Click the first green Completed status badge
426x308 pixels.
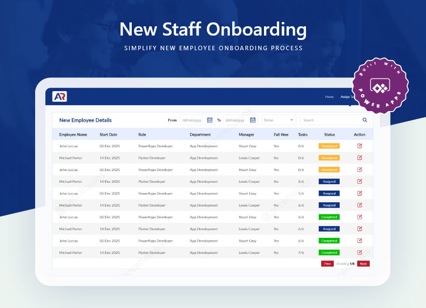click(329, 217)
